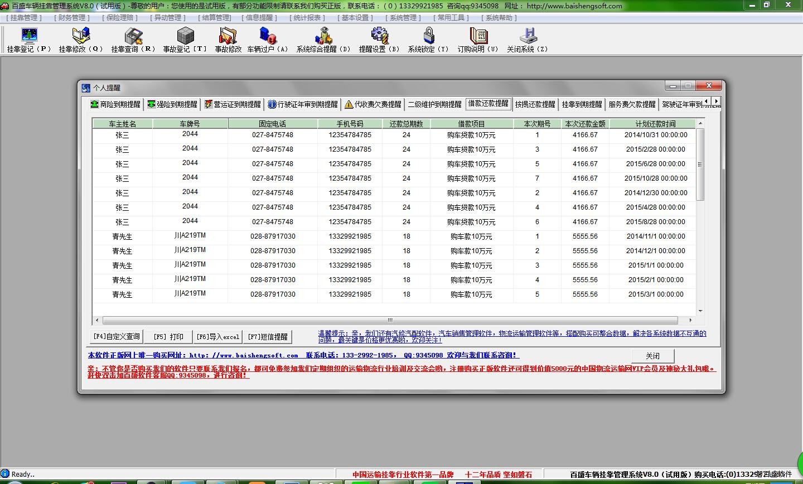Open 系统帮助 menu
The width and height of the screenshot is (803, 484).
[499, 18]
